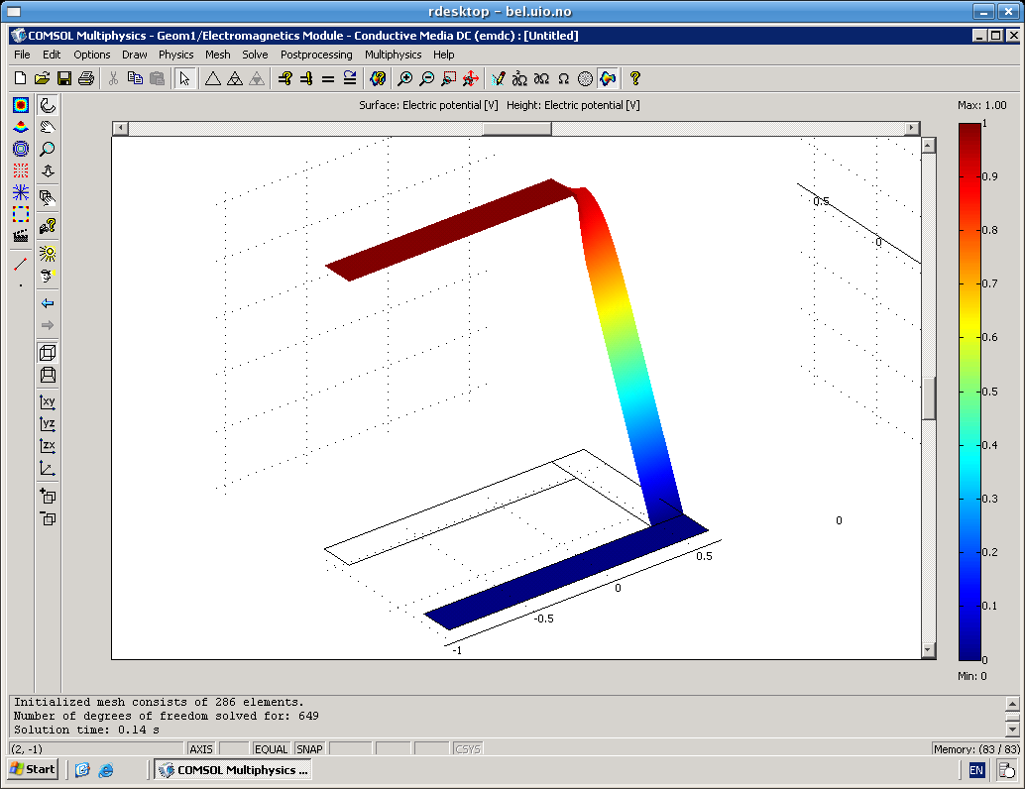
Task: Go to the YZ view
Action: pos(48,424)
